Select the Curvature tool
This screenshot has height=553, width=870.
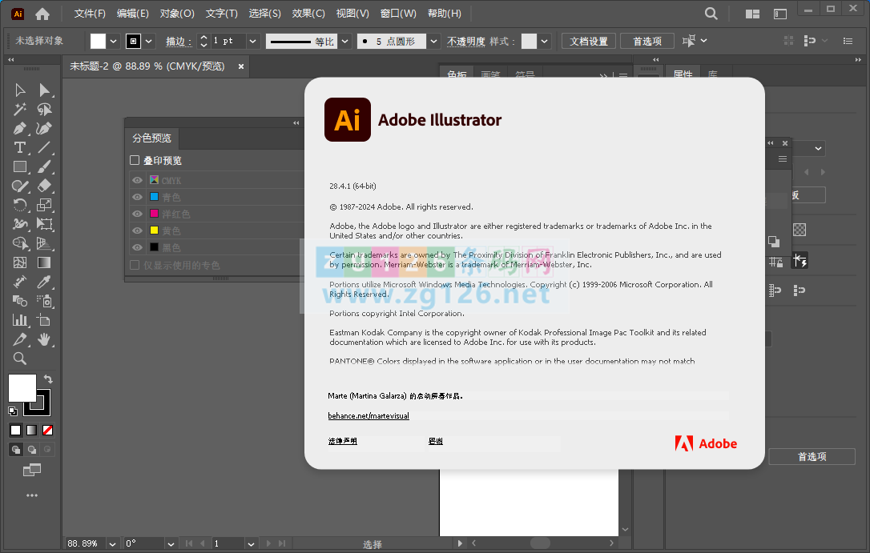coord(44,129)
